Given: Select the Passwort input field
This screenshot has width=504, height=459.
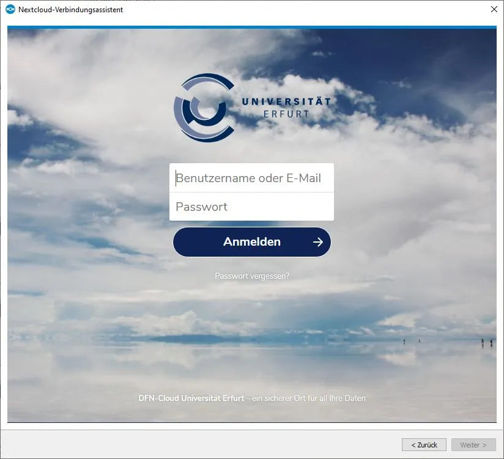Looking at the screenshot, I should pos(251,207).
